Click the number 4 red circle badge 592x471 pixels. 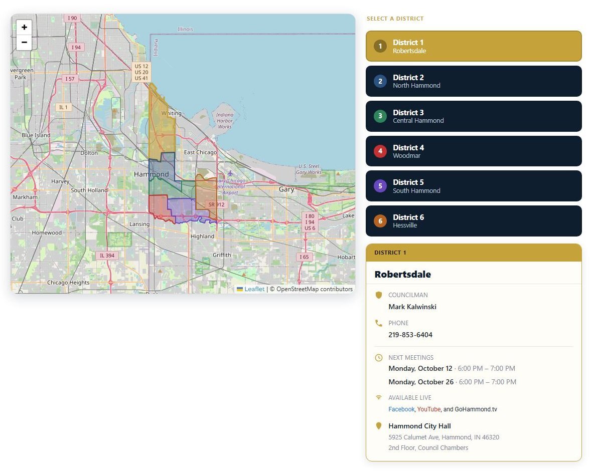[380, 151]
